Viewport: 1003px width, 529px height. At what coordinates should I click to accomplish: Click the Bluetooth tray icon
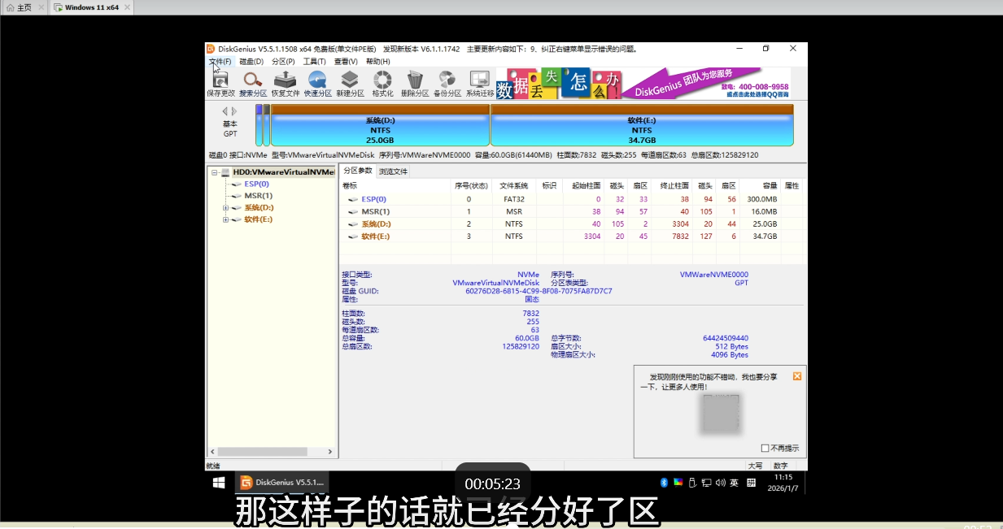point(664,483)
